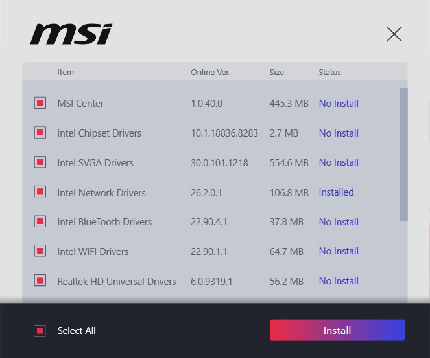This screenshot has height=358, width=430.
Task: Uncheck the MSI Center checkbox
Action: click(40, 103)
